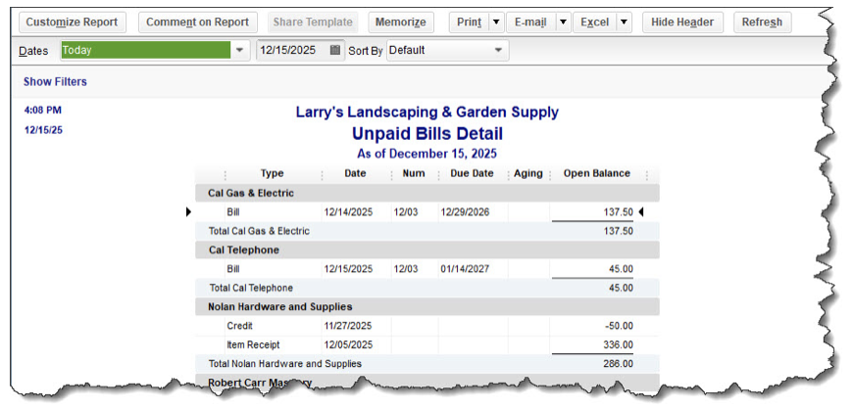This screenshot has width=853, height=409.
Task: Click the Customize Report button
Action: (72, 23)
